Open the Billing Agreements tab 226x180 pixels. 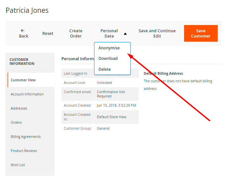pos(26,137)
